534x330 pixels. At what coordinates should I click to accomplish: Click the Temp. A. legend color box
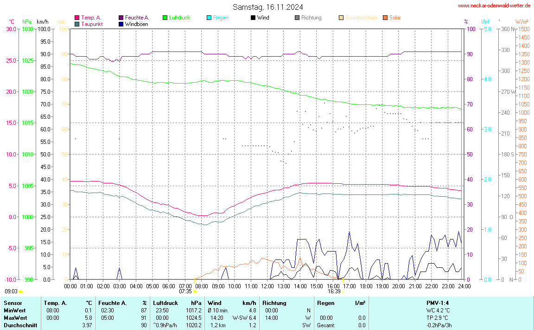pos(77,18)
